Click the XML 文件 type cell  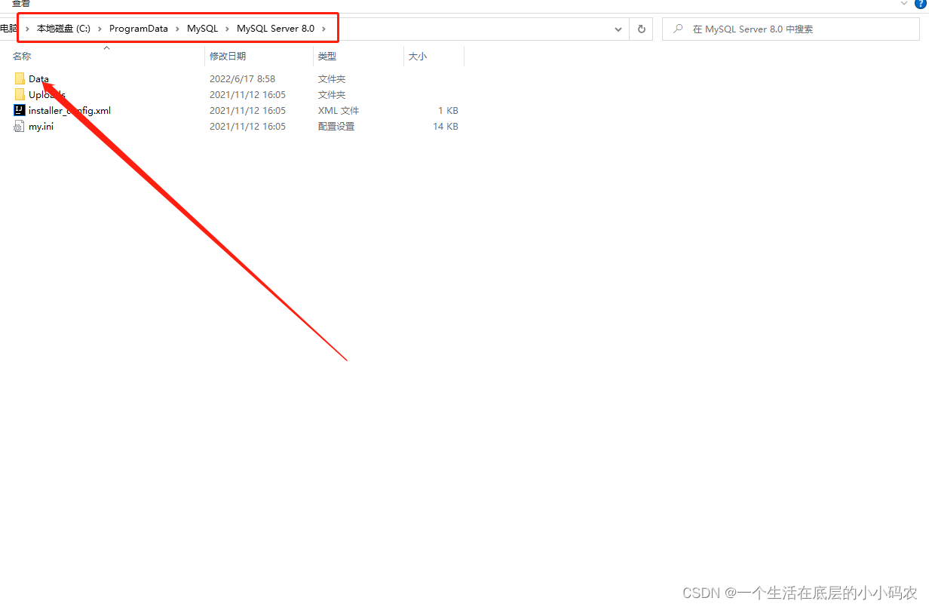[339, 110]
